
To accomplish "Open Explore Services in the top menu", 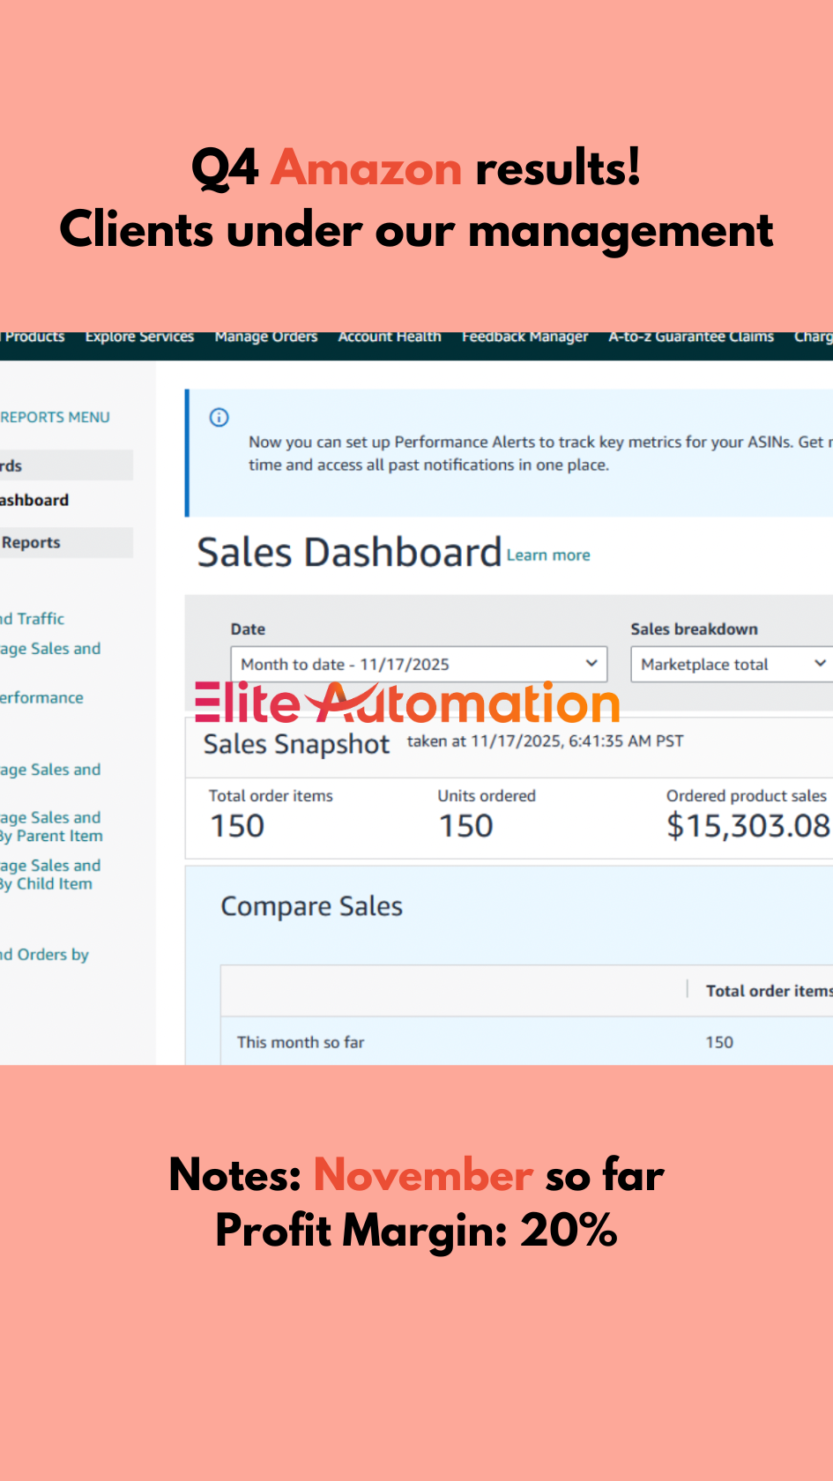I will [x=139, y=338].
